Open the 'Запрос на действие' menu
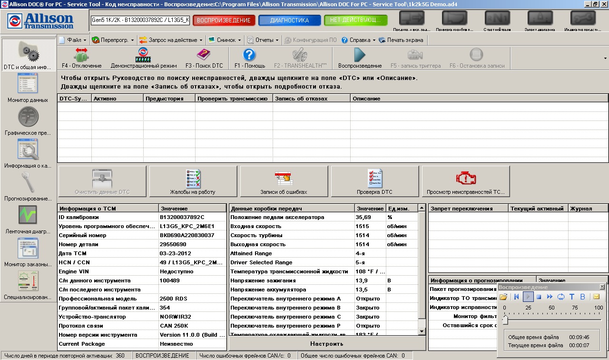 tap(171, 40)
